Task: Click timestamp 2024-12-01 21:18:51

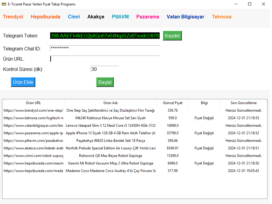Action: 243,148
